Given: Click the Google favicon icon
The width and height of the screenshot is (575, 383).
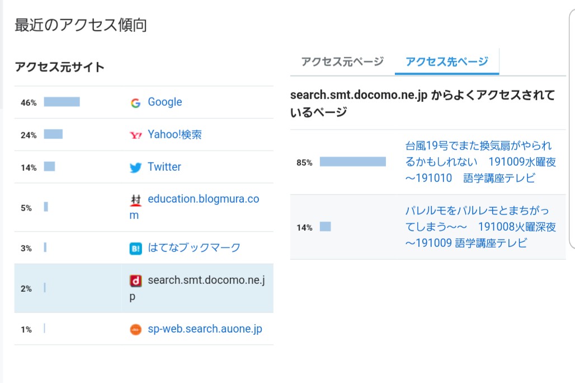Looking at the screenshot, I should click(135, 103).
